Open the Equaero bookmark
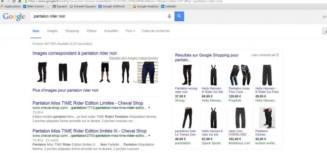327x153 pixels. tap(60, 6)
